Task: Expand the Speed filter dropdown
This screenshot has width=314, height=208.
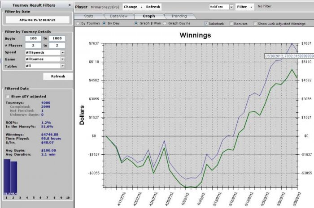Action: pyautogui.click(x=62, y=52)
